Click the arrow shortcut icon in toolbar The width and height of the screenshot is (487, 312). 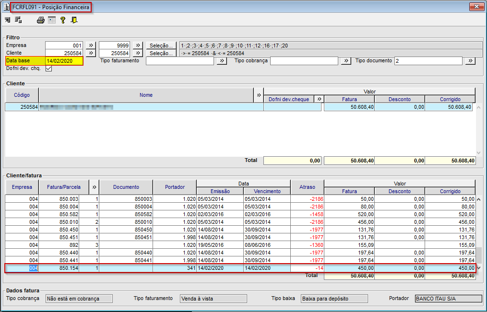coord(7,20)
